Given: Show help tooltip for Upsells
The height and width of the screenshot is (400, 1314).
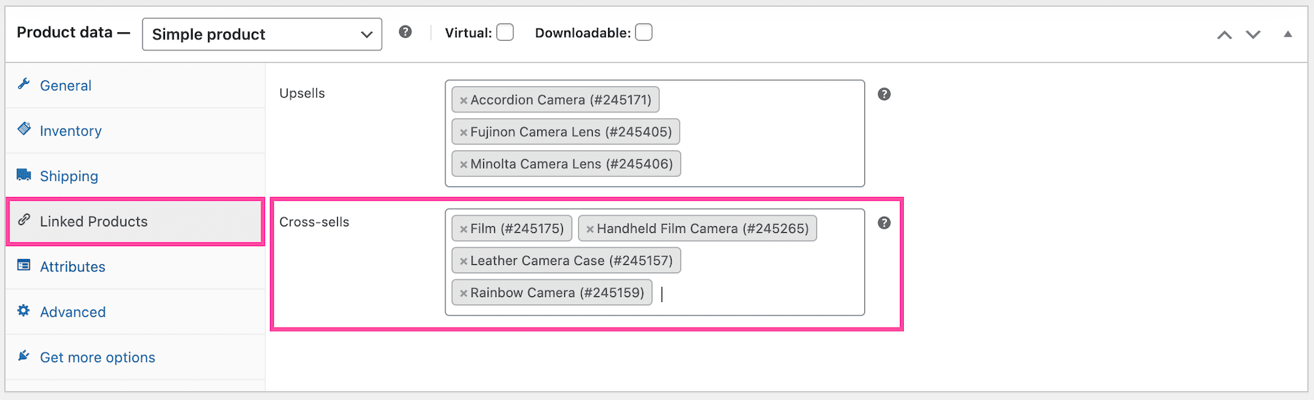Looking at the screenshot, I should coord(884,94).
